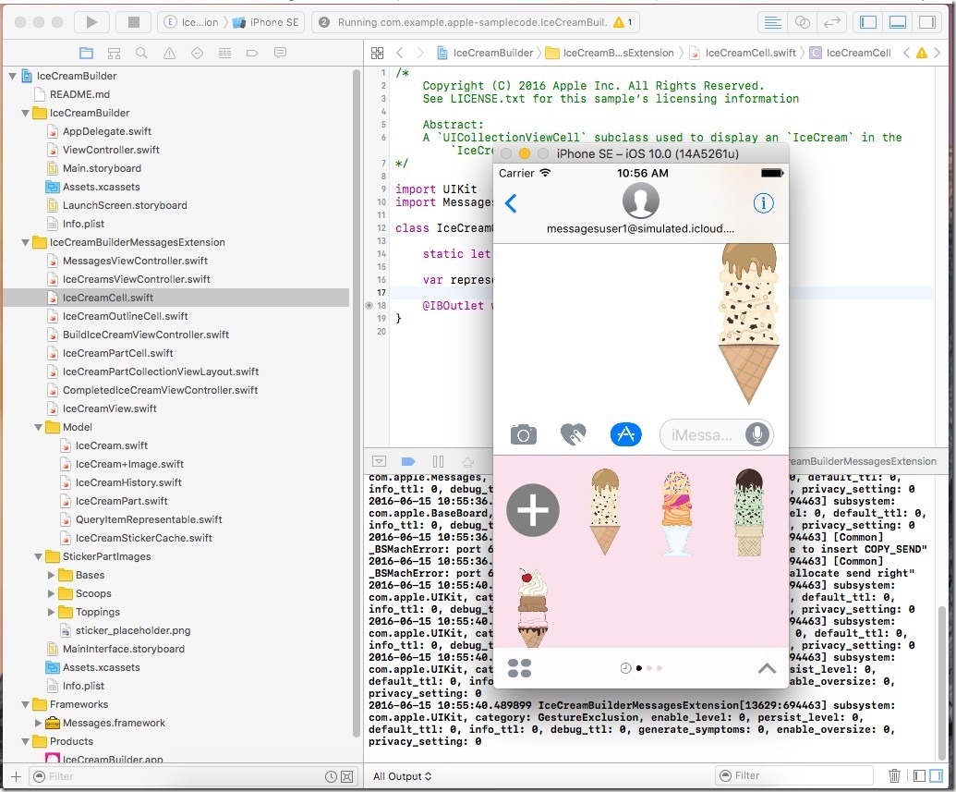The height and width of the screenshot is (792, 956).
Task: Click the console Filter field
Action: 794,775
